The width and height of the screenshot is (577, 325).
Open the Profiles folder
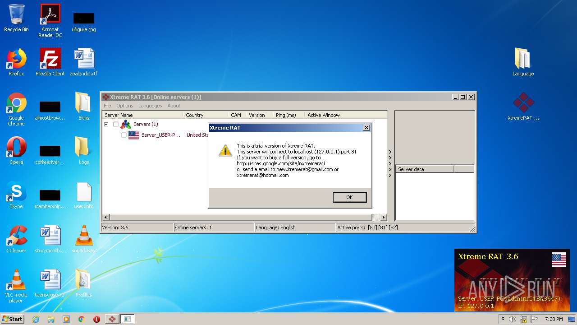point(84,283)
